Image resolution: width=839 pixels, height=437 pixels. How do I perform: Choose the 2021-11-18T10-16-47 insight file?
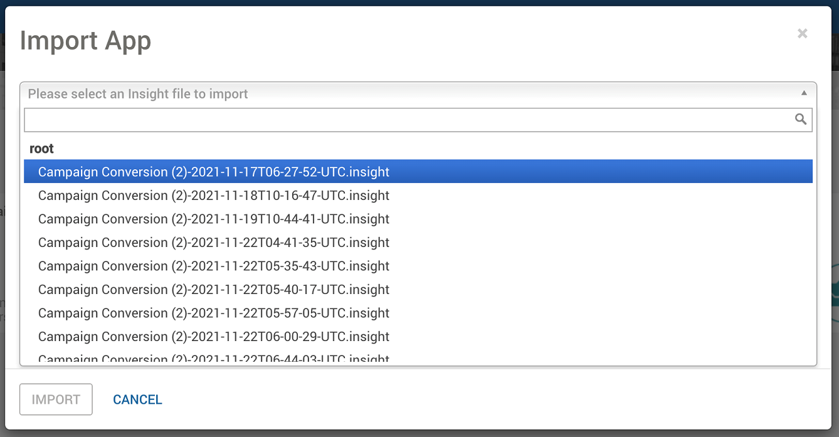[214, 196]
